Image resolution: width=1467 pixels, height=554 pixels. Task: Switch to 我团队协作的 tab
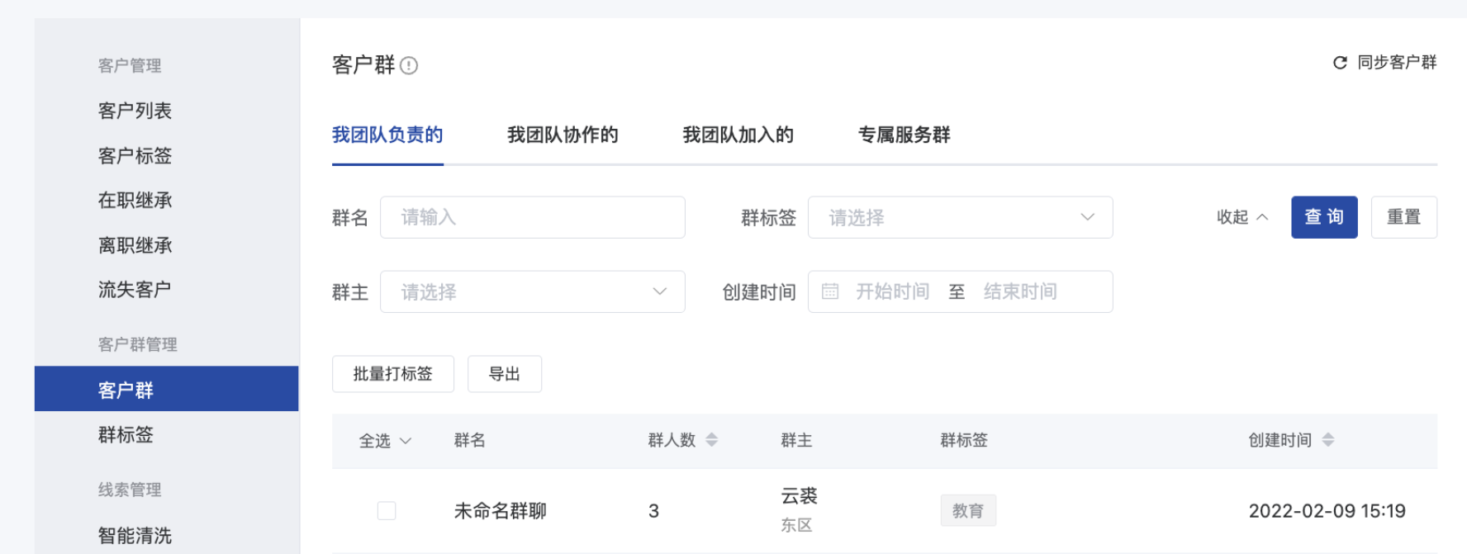[563, 135]
